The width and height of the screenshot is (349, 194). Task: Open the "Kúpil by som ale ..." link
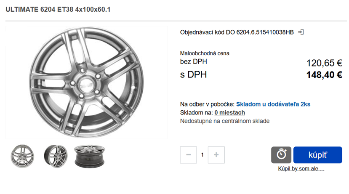click(301, 169)
